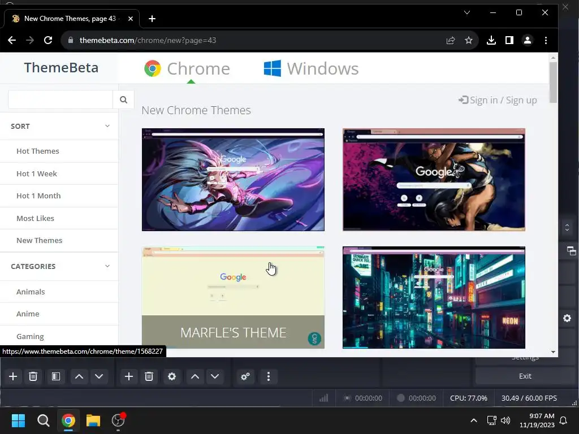Image resolution: width=579 pixels, height=434 pixels.
Task: Open Chrome profile icon
Action: coord(528,40)
